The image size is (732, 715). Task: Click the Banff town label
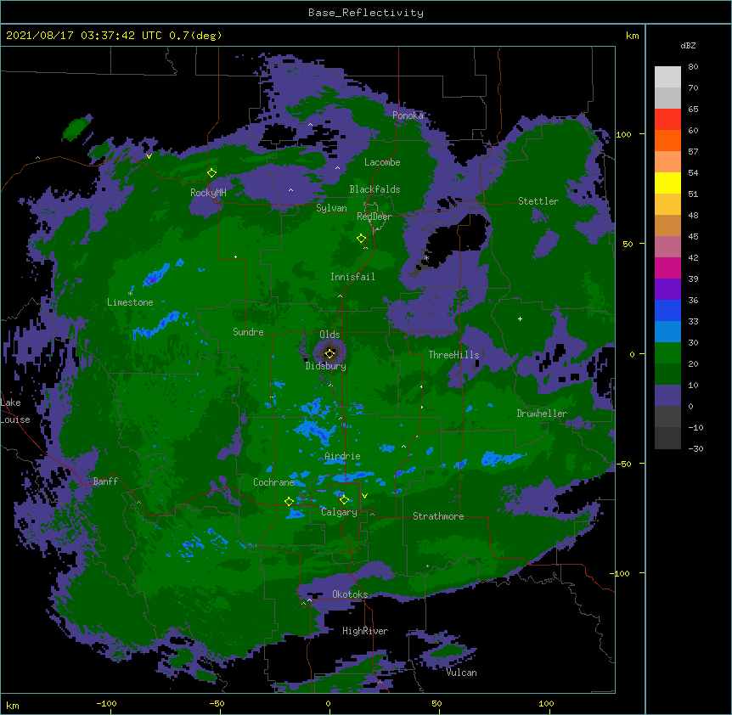[105, 481]
